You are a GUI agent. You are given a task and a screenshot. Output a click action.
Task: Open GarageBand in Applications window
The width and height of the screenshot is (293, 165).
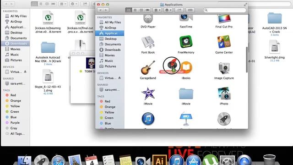[148, 67]
